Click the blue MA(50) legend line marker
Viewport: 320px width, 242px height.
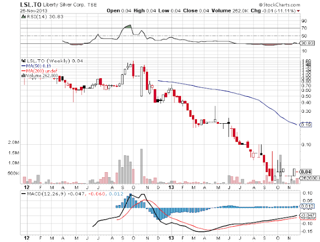click(x=23, y=66)
